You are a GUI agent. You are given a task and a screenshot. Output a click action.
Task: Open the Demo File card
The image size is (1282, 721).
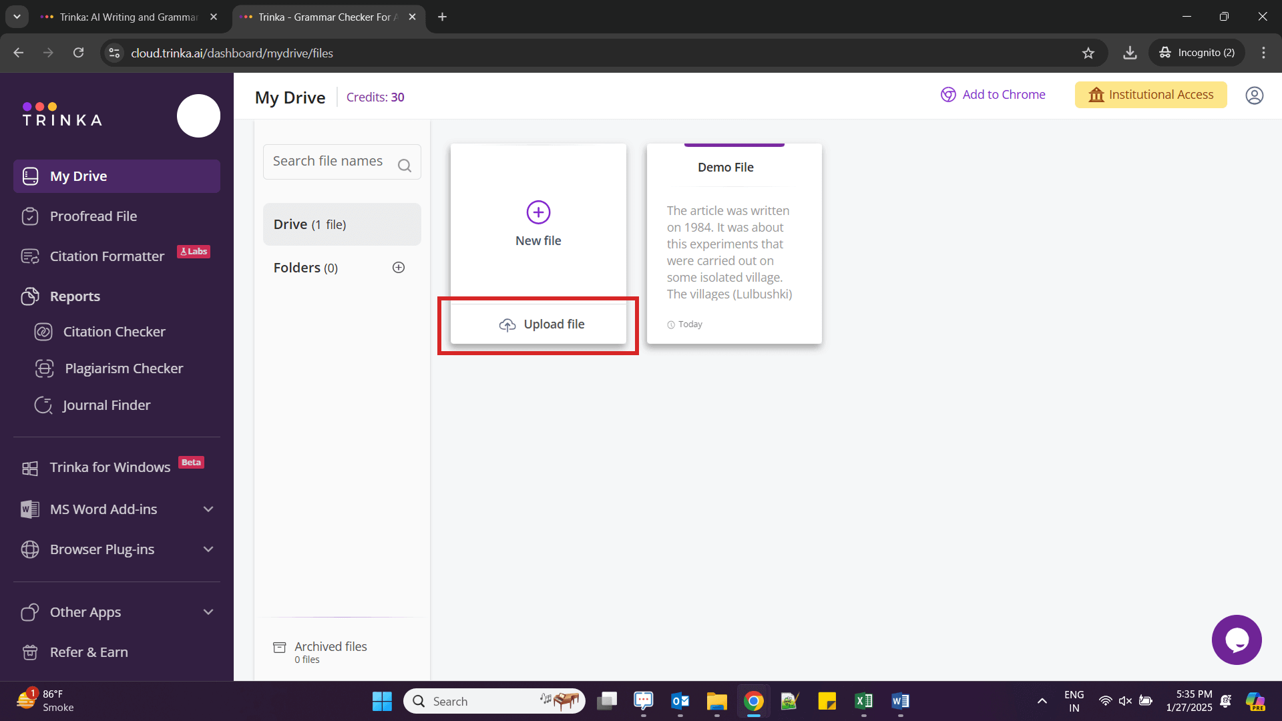tap(734, 244)
